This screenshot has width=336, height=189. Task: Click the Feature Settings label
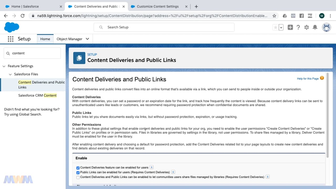[20, 66]
